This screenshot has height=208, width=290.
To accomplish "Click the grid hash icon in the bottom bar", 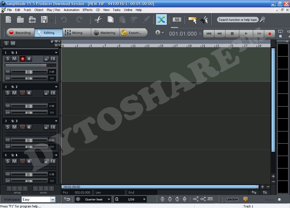I will 78,199.
